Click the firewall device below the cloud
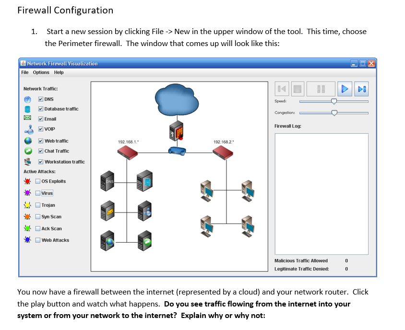Screen dimensions: 405x330 click(176, 130)
